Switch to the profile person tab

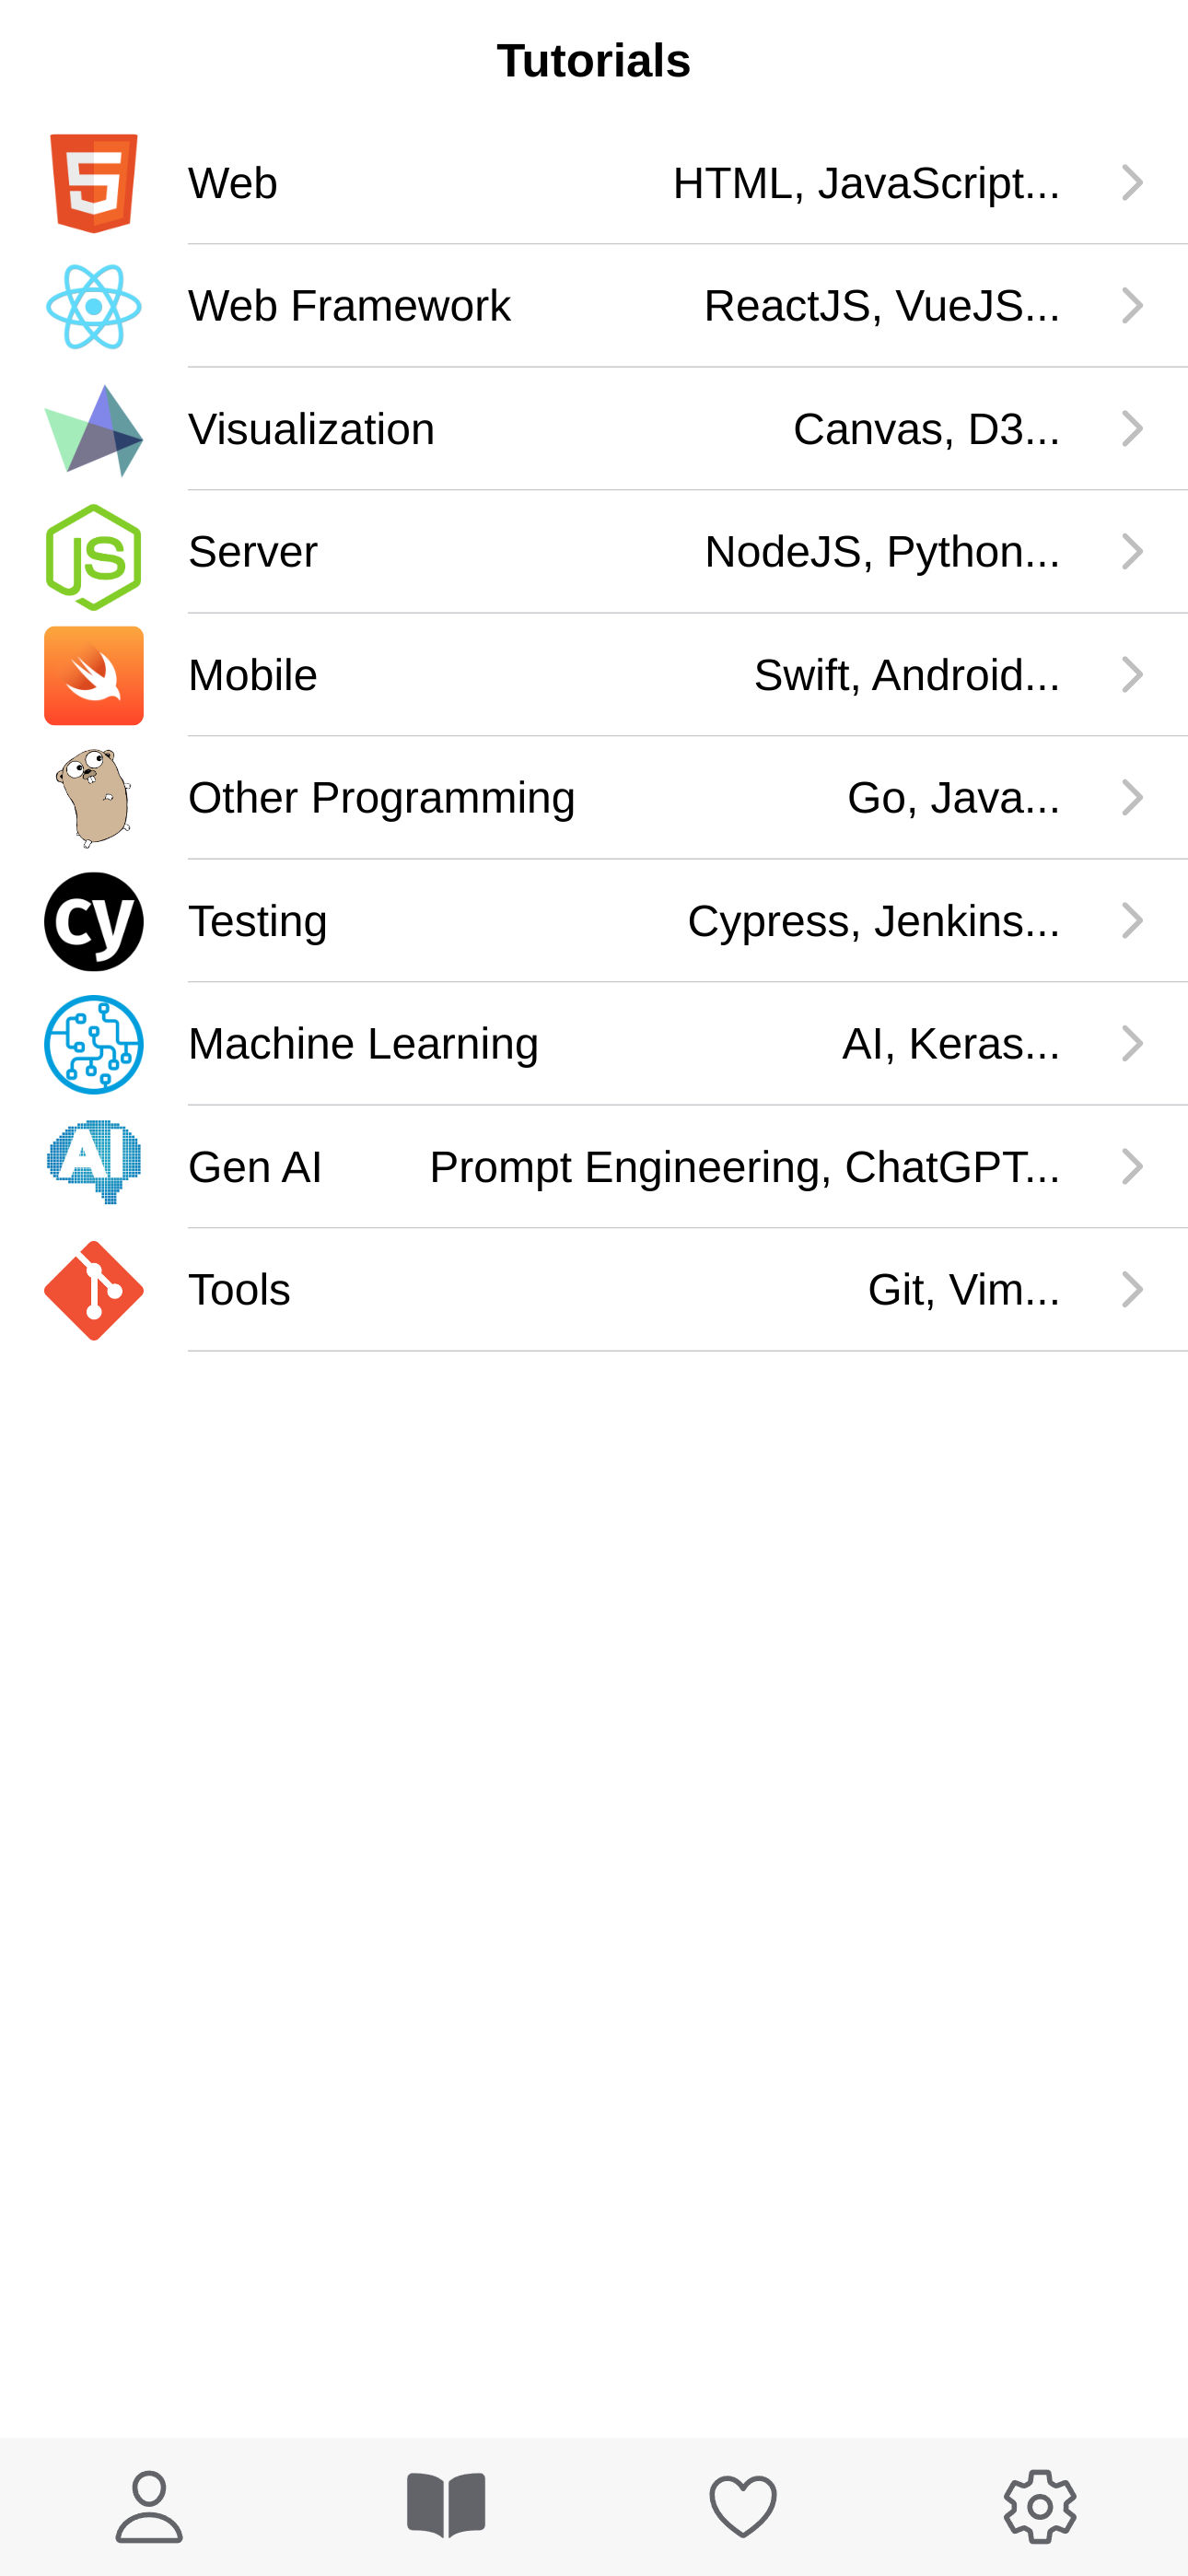[149, 2506]
